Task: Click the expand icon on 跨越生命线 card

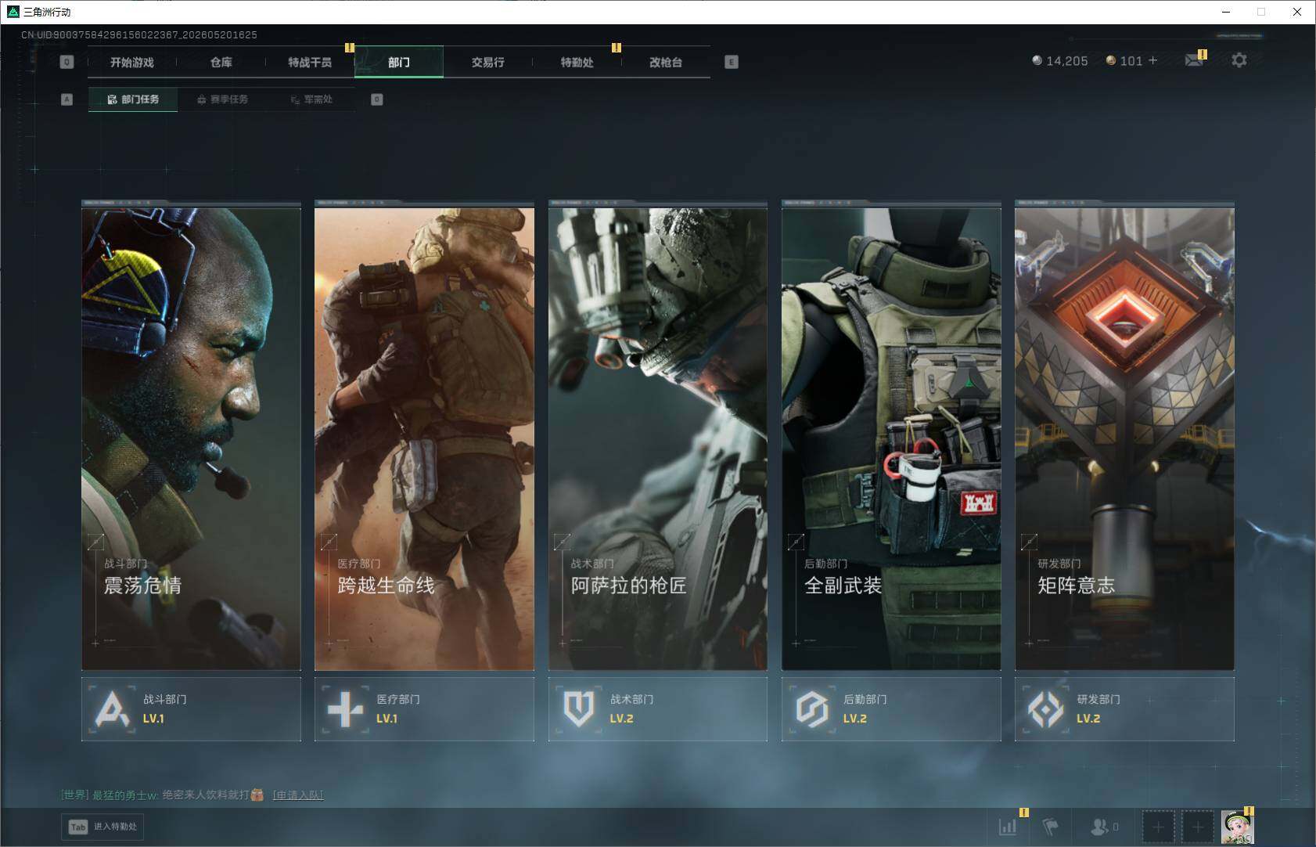Action: [x=329, y=542]
